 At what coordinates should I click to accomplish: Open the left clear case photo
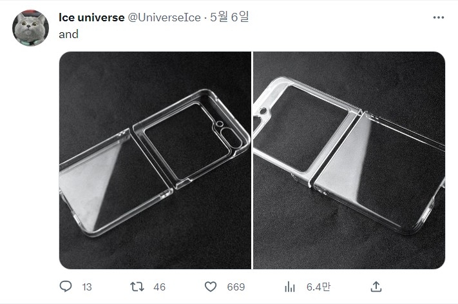tap(155, 160)
